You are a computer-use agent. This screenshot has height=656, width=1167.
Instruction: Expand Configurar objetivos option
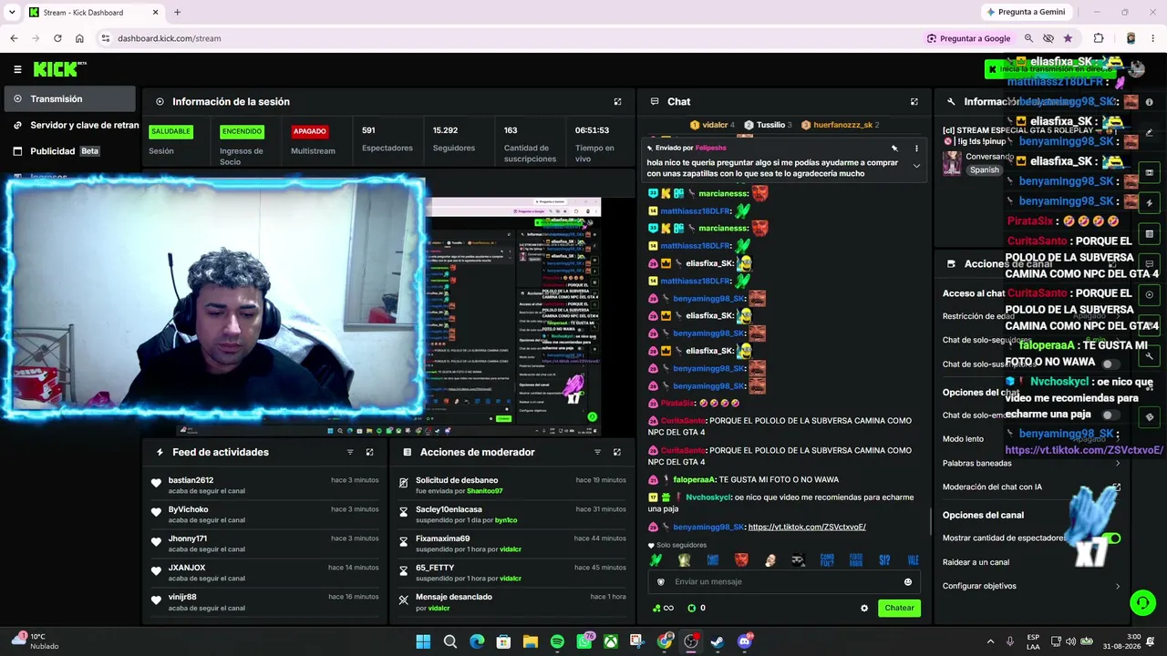tap(1030, 587)
